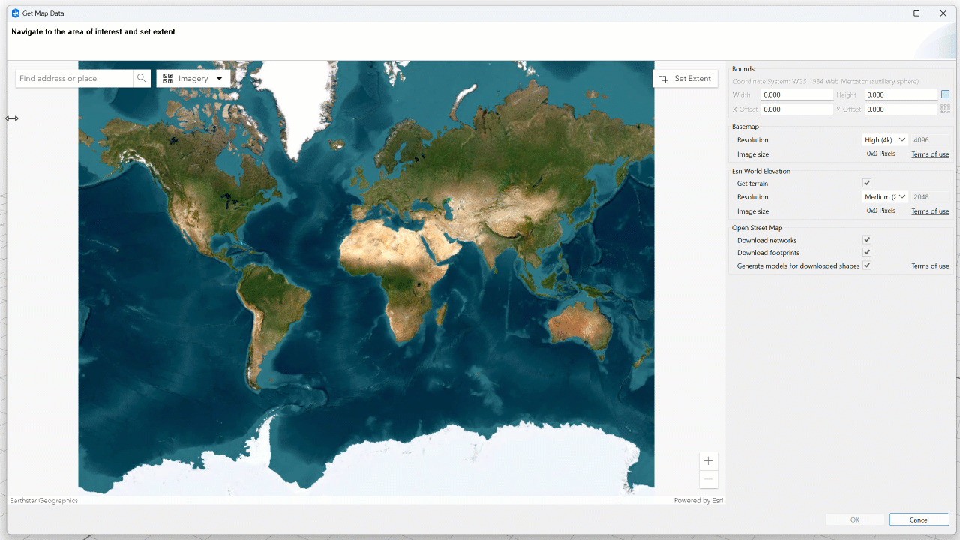Open the Imagery basemap dropdown

[x=219, y=78]
